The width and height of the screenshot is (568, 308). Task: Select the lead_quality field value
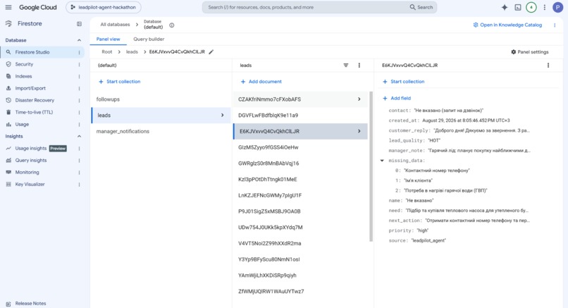pyautogui.click(x=434, y=140)
